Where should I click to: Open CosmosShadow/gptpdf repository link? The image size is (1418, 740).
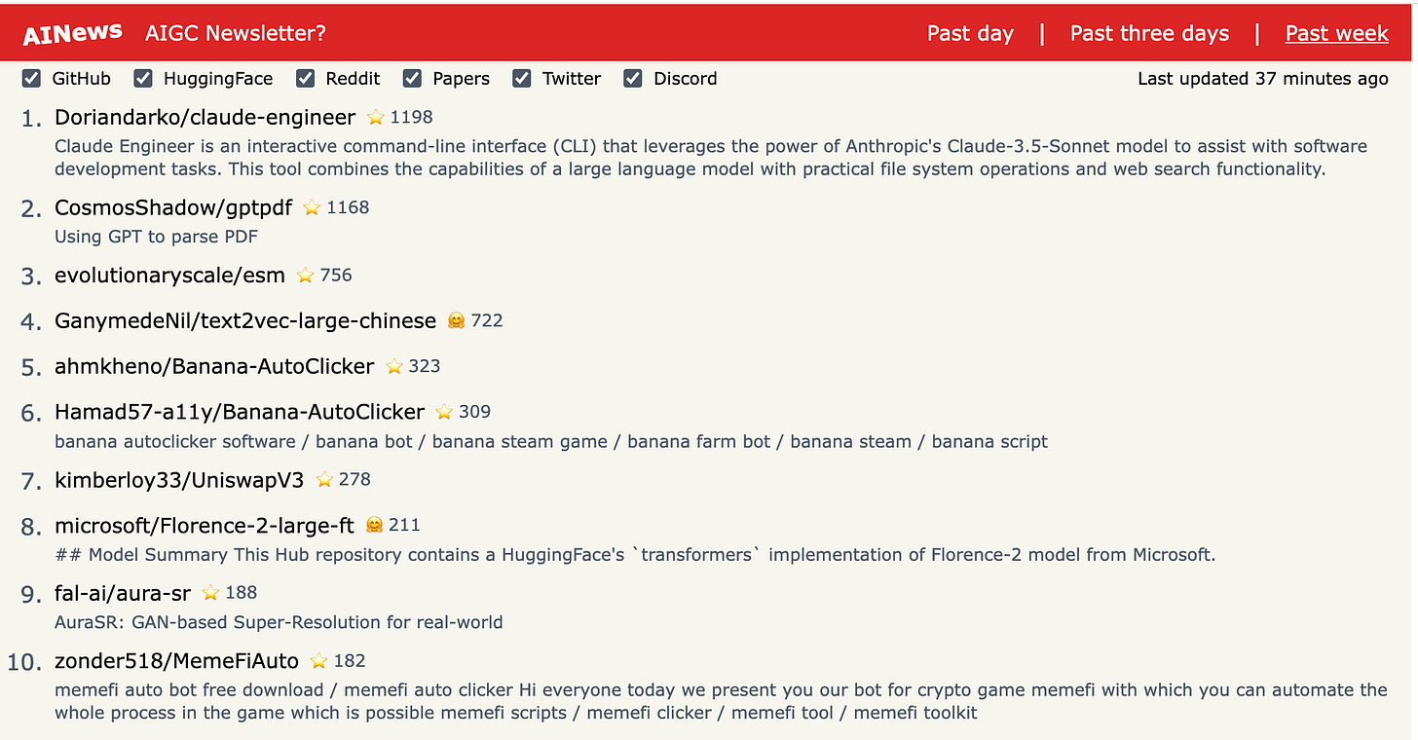(x=173, y=207)
